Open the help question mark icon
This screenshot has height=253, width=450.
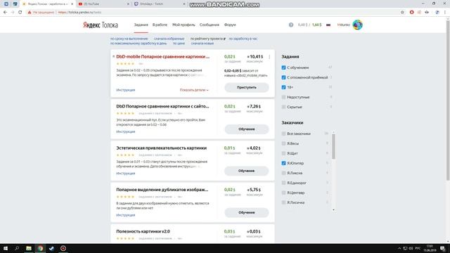point(290,25)
